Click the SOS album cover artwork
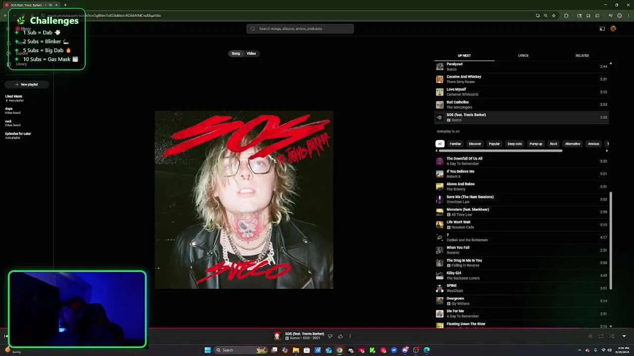Image resolution: width=634 pixels, height=356 pixels. [244, 200]
